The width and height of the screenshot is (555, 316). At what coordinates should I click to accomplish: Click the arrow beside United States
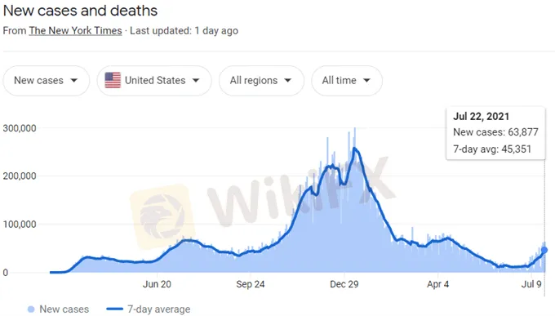(x=196, y=80)
